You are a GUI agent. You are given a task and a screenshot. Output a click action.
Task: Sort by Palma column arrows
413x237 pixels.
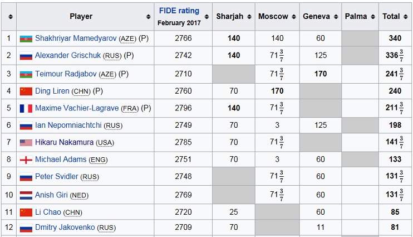click(x=372, y=17)
